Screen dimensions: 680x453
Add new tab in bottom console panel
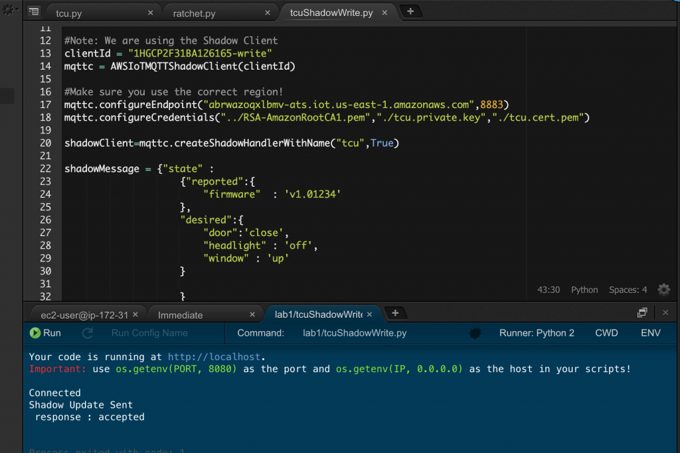[x=395, y=313]
